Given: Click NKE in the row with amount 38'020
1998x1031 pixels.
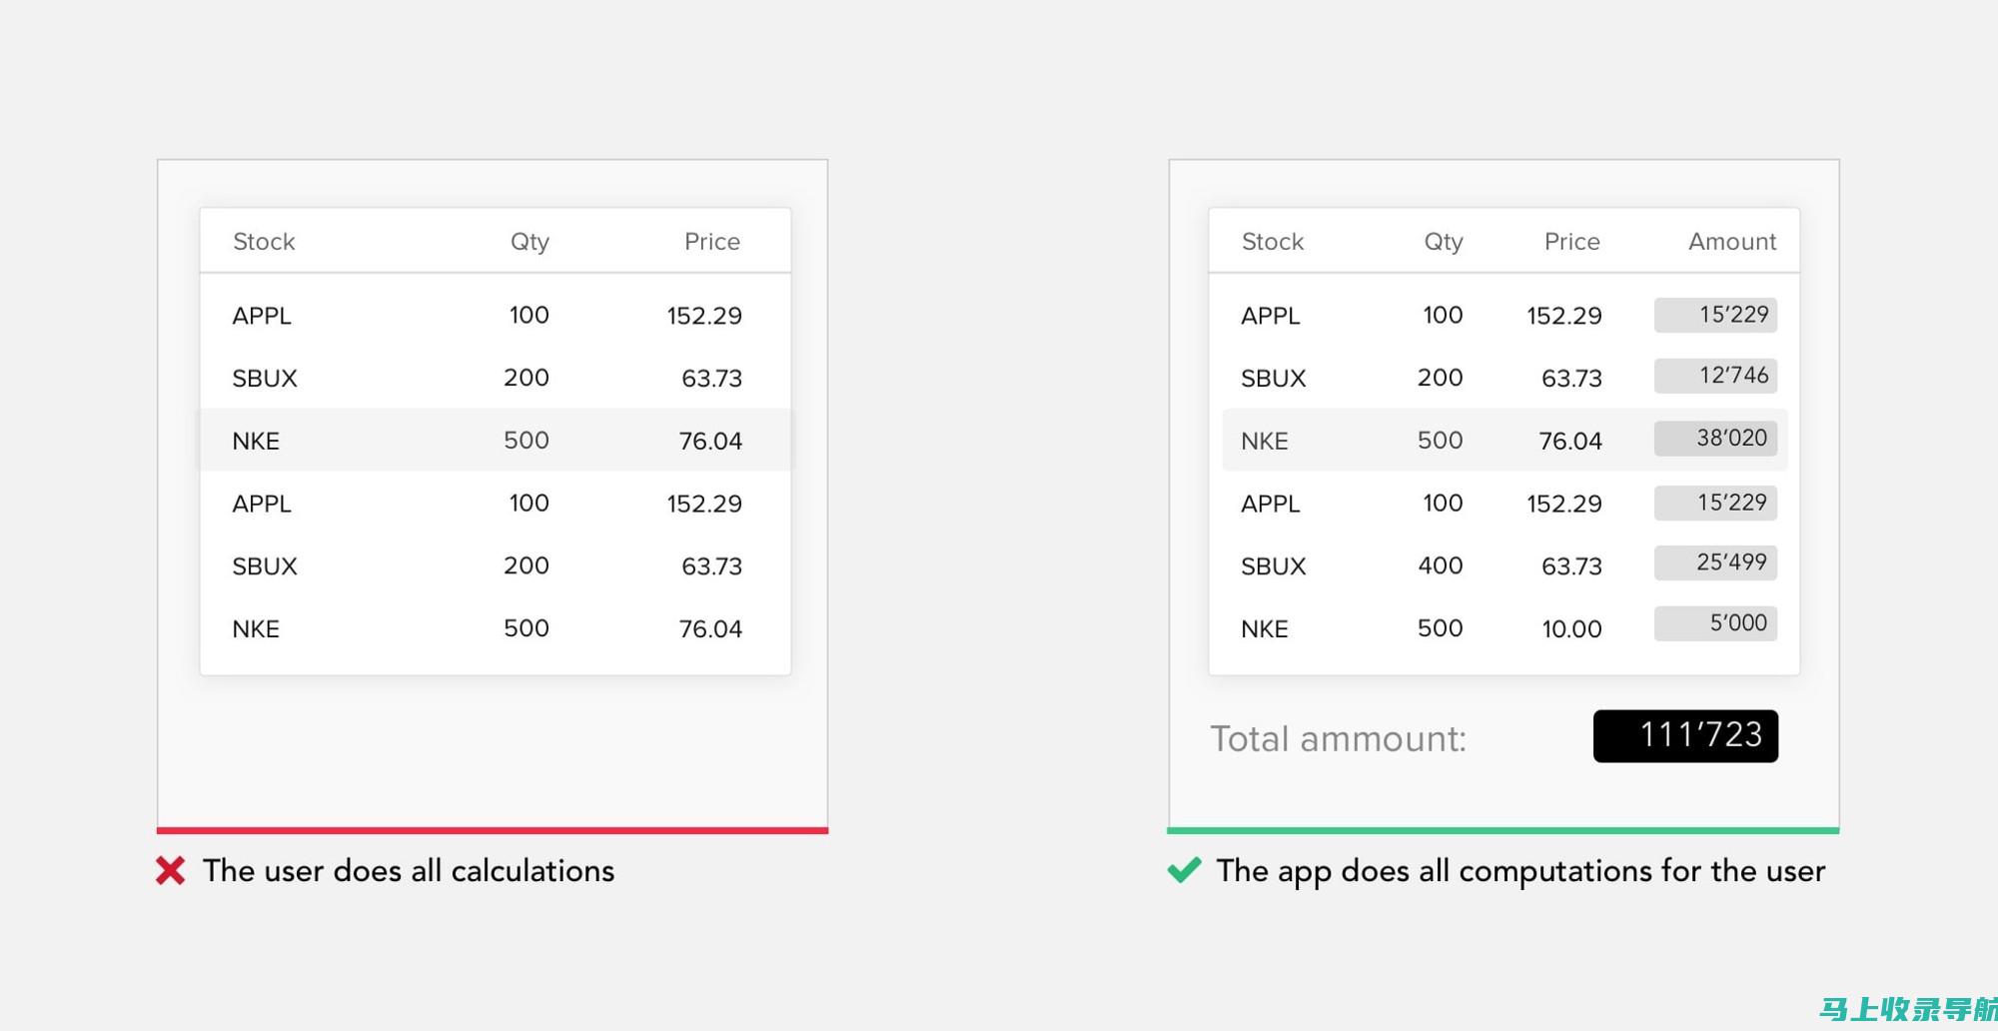Looking at the screenshot, I should pos(1265,441).
